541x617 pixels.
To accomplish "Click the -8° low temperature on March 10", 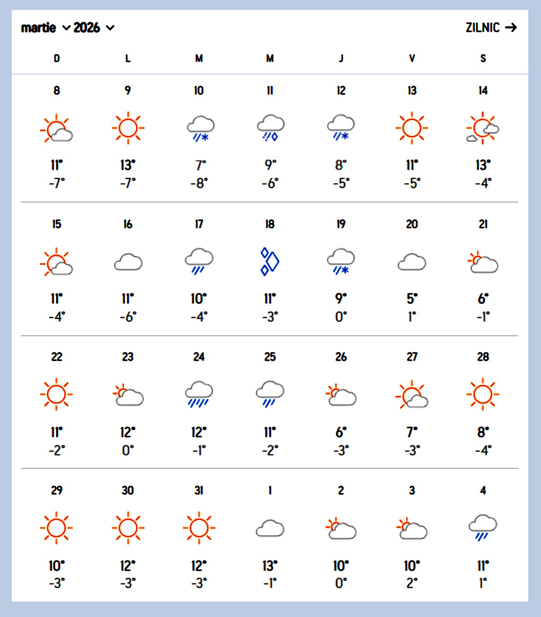I will click(x=199, y=183).
